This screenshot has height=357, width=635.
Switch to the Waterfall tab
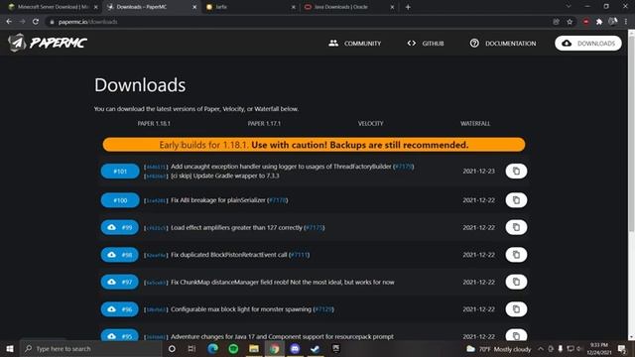(475, 123)
